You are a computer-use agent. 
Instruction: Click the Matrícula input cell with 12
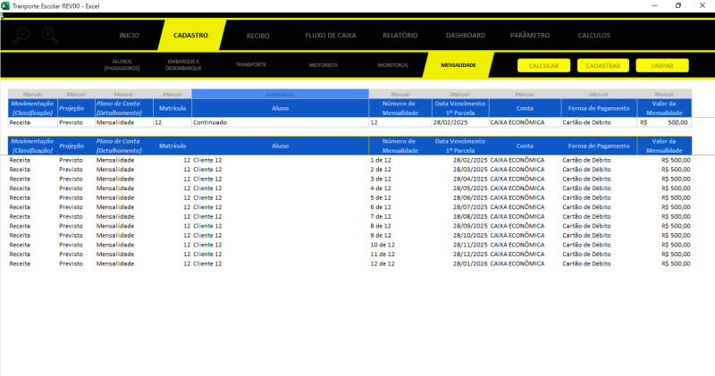(172, 122)
